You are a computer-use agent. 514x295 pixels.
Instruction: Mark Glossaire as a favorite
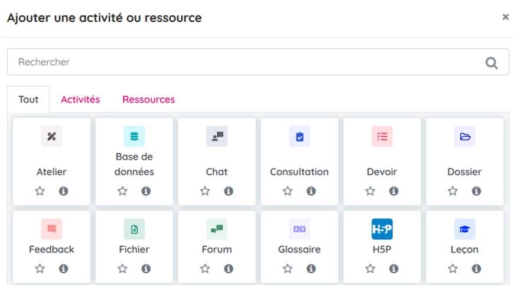coord(288,268)
